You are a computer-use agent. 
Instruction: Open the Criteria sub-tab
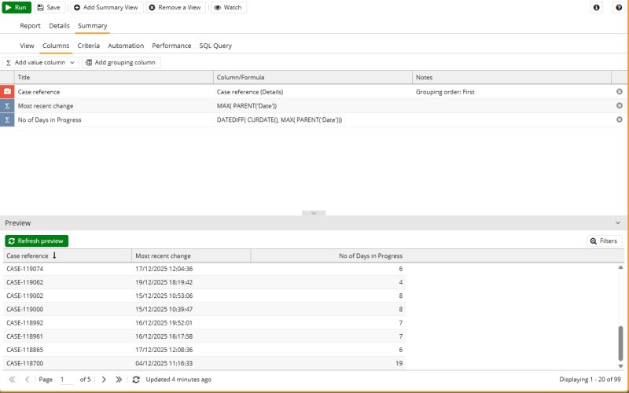[88, 46]
